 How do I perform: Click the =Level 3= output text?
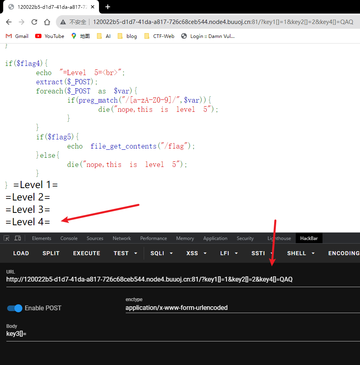(28, 210)
